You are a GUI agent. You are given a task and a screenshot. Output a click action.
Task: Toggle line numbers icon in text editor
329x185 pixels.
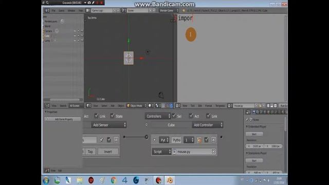[268, 106]
